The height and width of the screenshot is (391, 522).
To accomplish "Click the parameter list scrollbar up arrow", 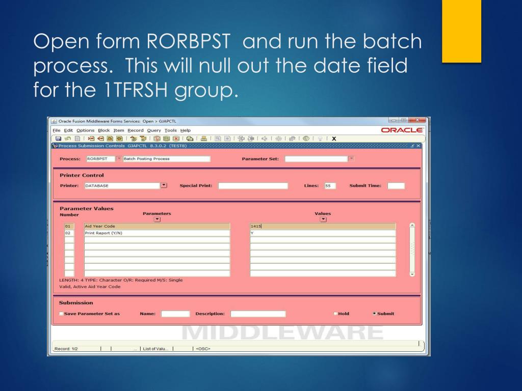I will coord(412,225).
